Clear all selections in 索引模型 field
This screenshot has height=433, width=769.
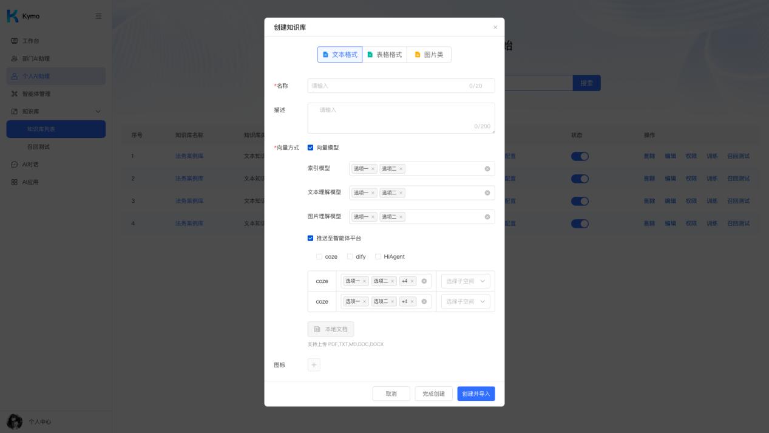[487, 169]
